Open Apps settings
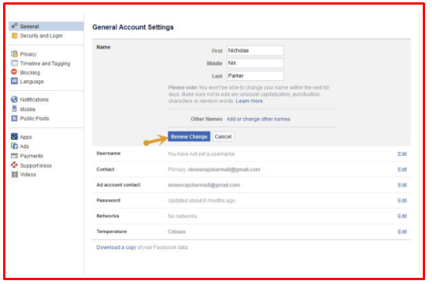 coord(26,137)
